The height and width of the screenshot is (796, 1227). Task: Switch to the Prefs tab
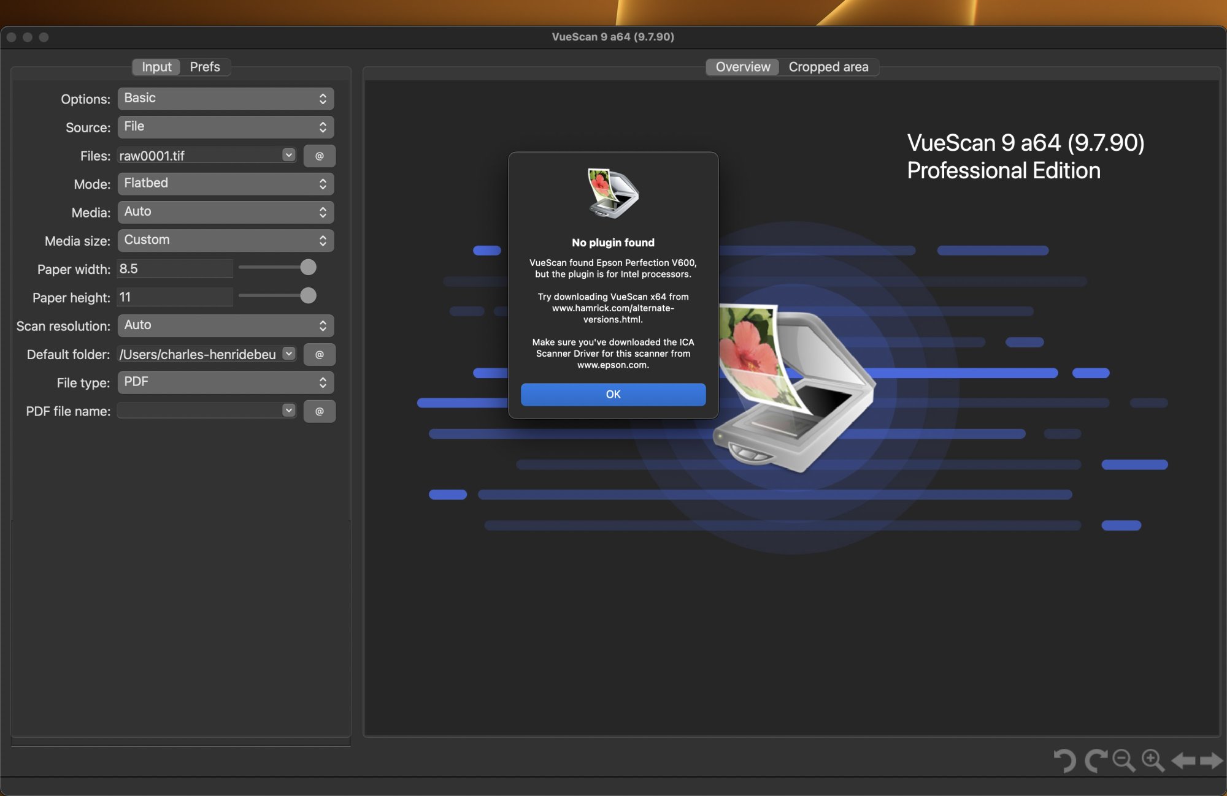click(x=204, y=67)
